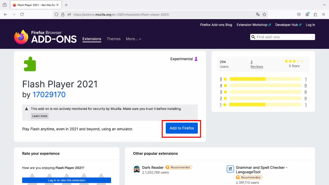Click the Firefox Add-ons logo

click(45, 37)
